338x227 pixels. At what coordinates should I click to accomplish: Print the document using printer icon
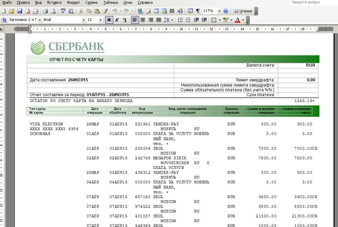45,11
